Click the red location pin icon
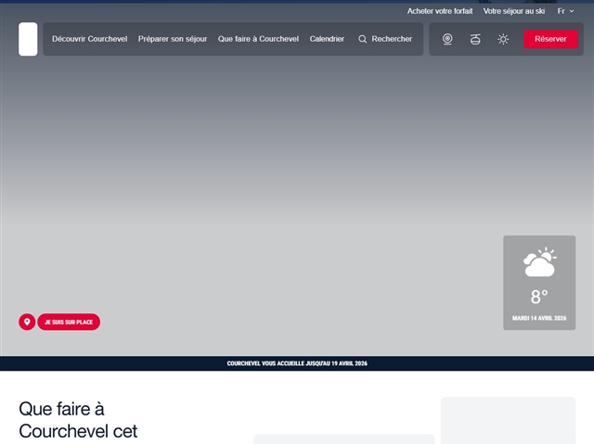Screen dimensions: 594x445 click(x=27, y=322)
